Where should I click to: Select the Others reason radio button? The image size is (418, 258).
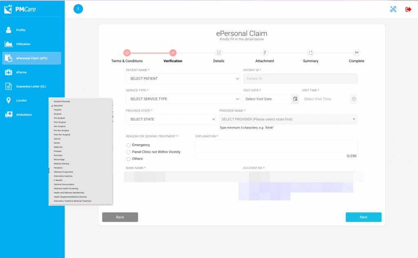click(x=129, y=159)
